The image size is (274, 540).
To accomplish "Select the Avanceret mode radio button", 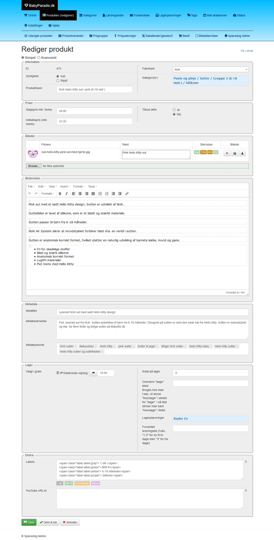I will 38,58.
